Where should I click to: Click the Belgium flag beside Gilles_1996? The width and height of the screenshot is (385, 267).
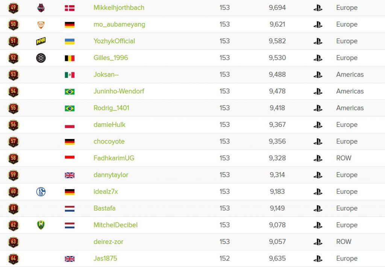coord(70,58)
